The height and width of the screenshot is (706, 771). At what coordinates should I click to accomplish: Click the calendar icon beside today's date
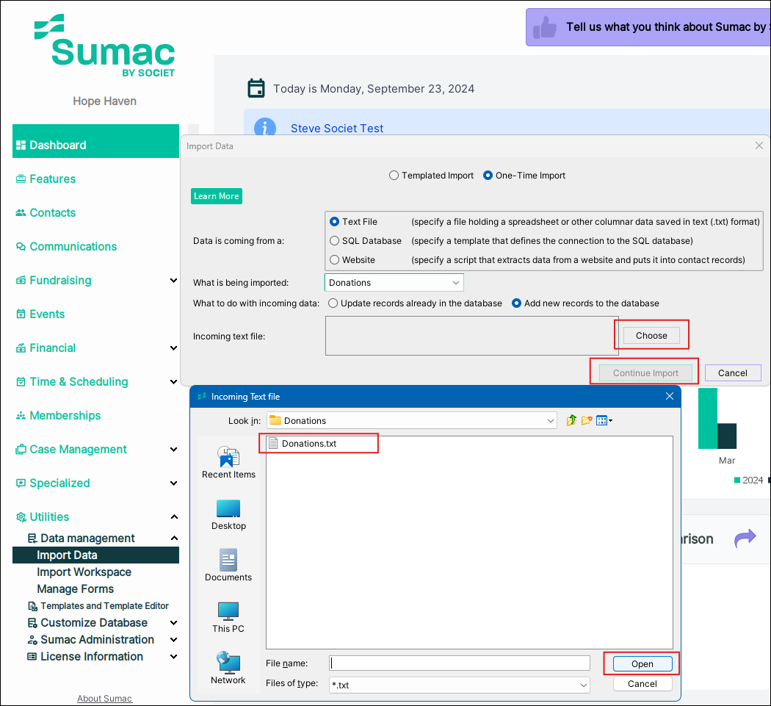[256, 88]
